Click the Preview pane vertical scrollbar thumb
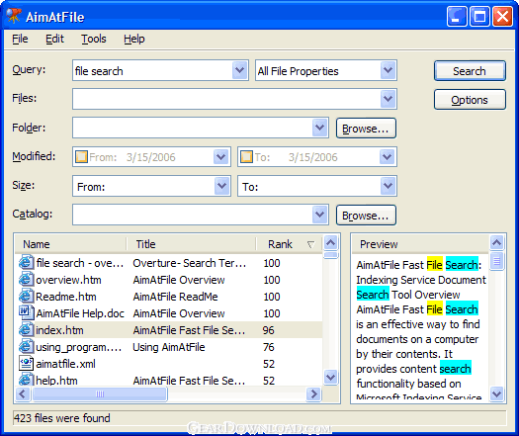Viewport: 519px width, 436px height. coord(496,261)
